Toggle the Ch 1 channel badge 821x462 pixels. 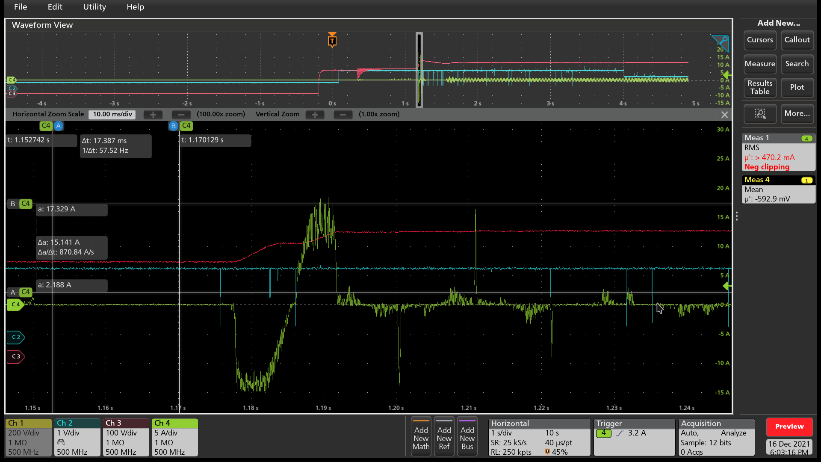[28, 437]
